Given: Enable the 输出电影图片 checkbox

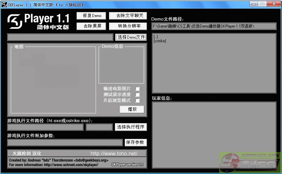Looking at the screenshot, I should (138, 89).
